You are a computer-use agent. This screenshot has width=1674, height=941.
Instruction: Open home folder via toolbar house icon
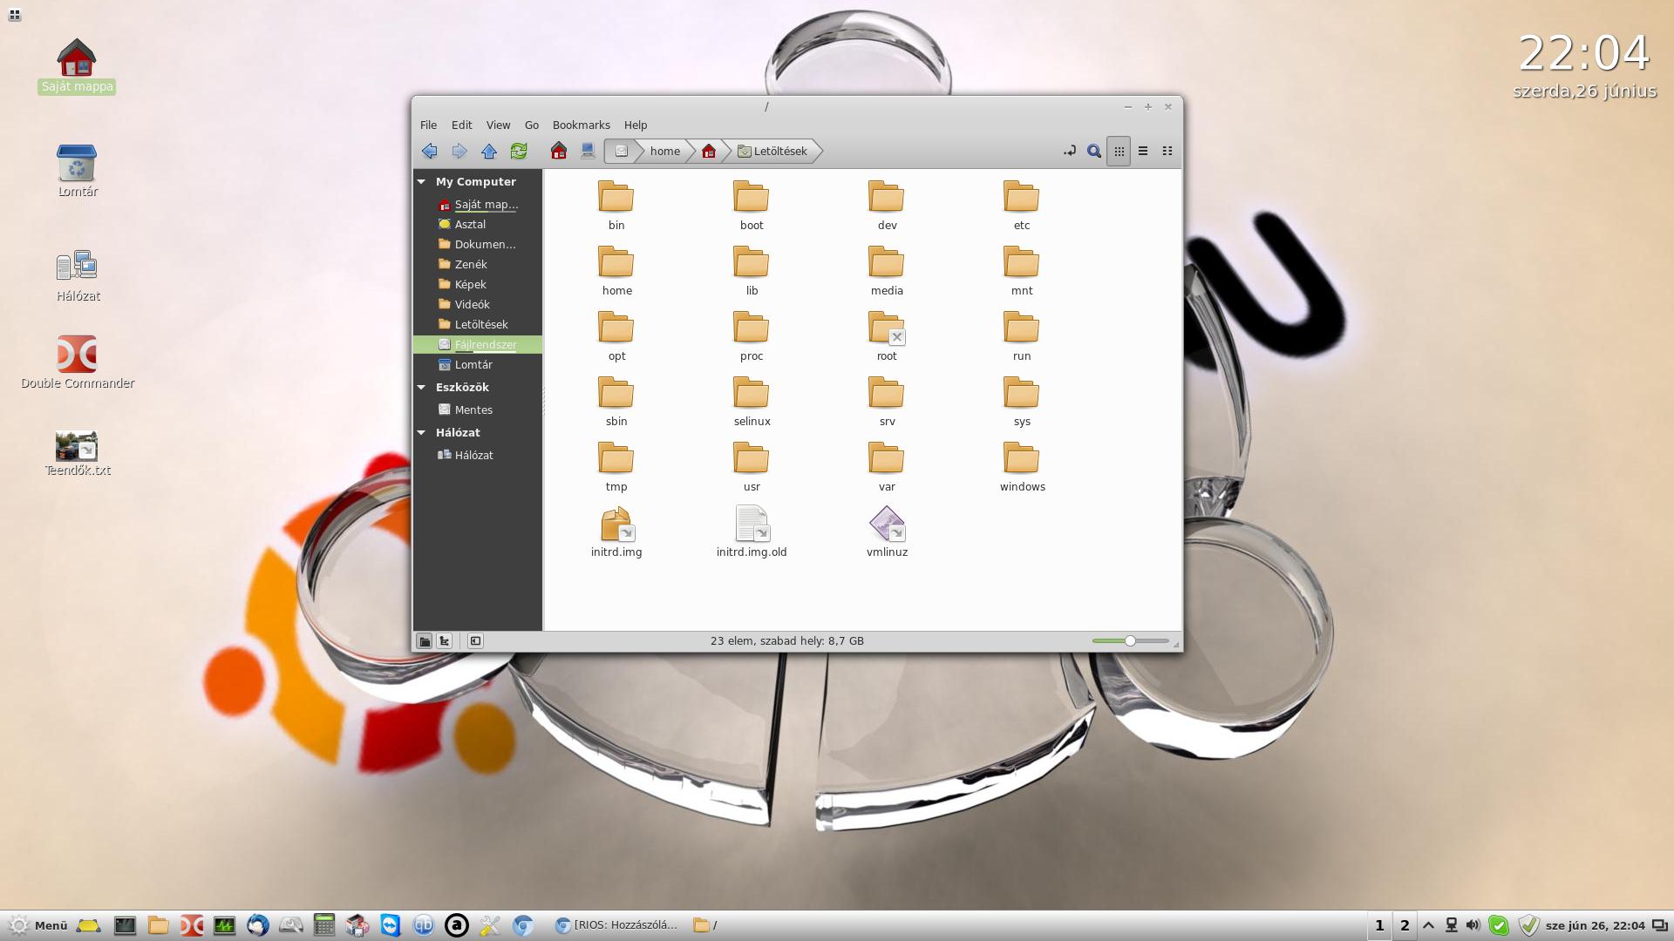(559, 152)
